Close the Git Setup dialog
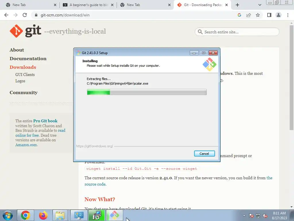This screenshot has height=221, width=294. [x=213, y=53]
